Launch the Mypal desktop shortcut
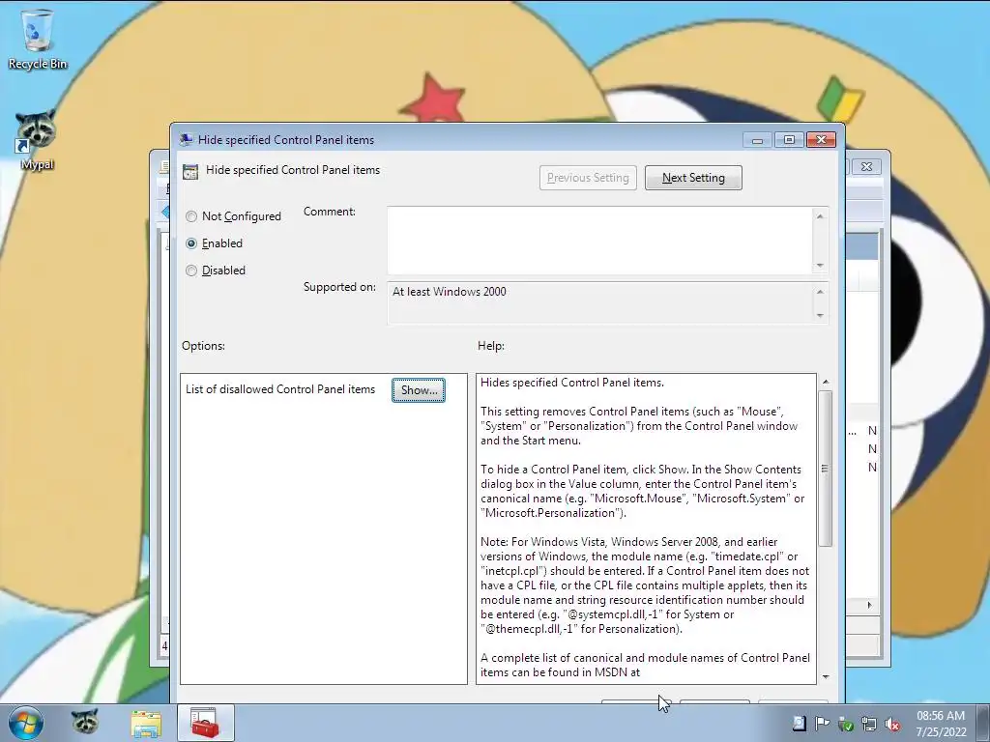 [37, 140]
